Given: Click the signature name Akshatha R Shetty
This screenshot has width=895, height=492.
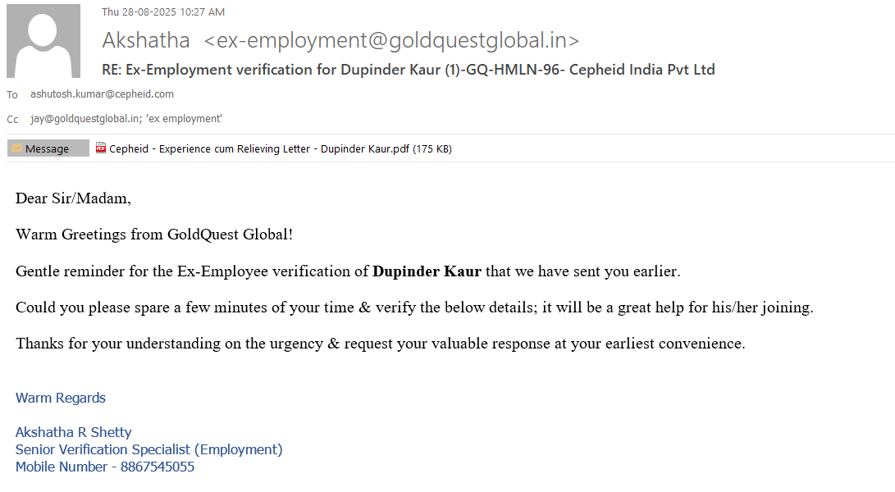Looking at the screenshot, I should tap(74, 432).
